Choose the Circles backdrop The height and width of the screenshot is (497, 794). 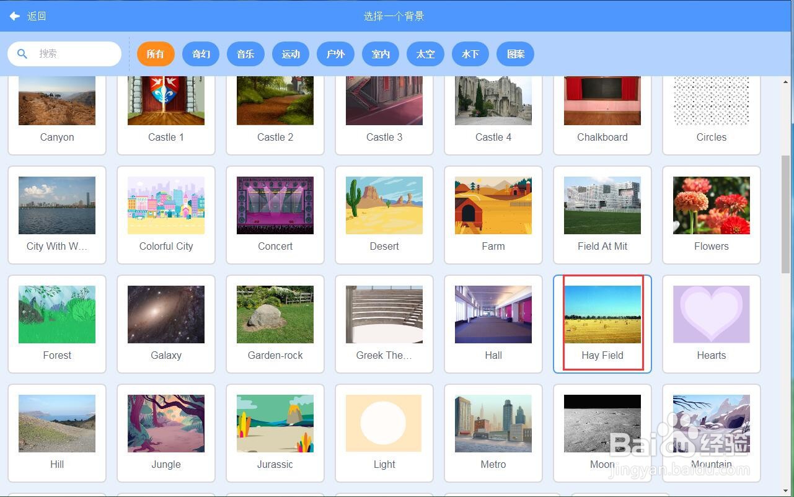tap(712, 115)
